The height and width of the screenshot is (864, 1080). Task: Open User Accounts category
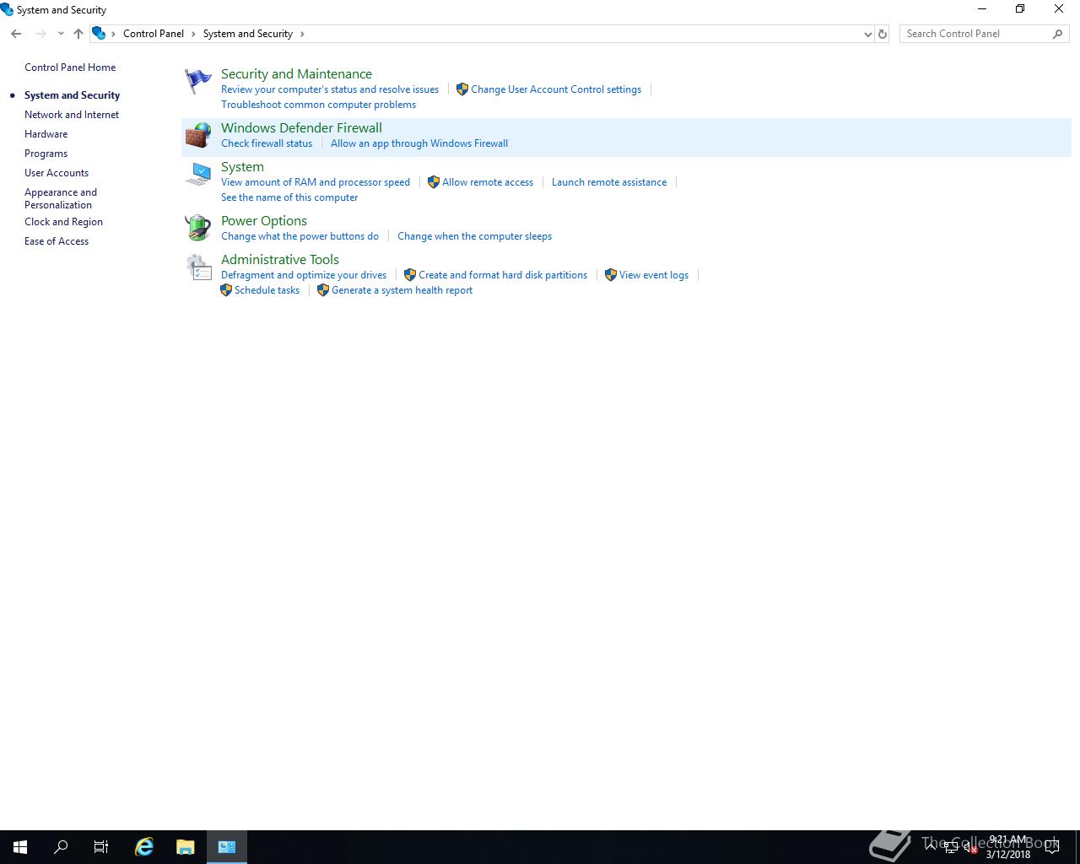[57, 173]
